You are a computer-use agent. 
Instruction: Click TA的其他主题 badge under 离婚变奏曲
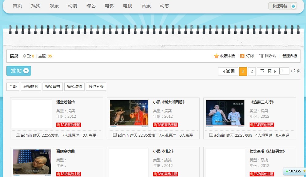point(69,174)
